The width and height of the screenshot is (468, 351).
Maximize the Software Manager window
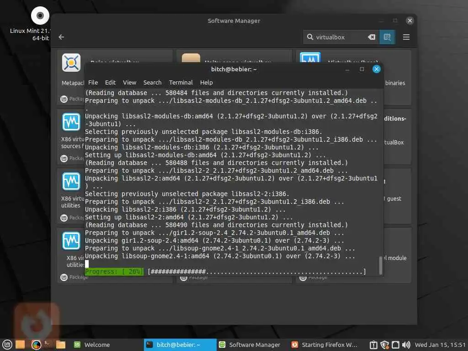click(x=395, y=21)
